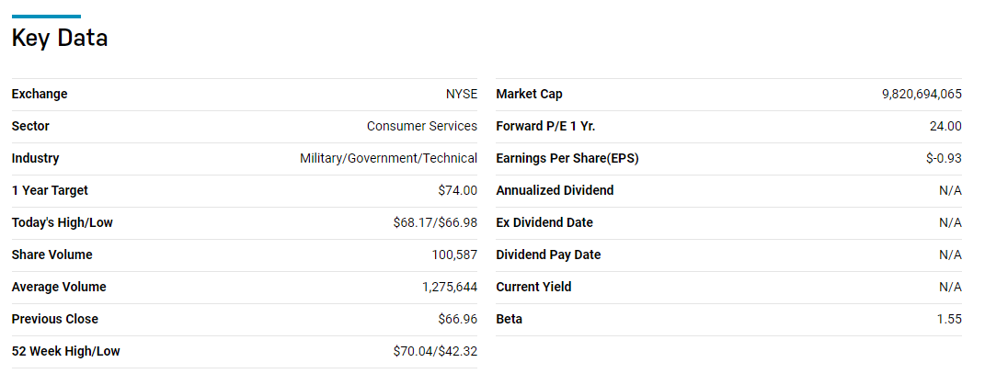Click the Exchange row label

click(x=40, y=94)
